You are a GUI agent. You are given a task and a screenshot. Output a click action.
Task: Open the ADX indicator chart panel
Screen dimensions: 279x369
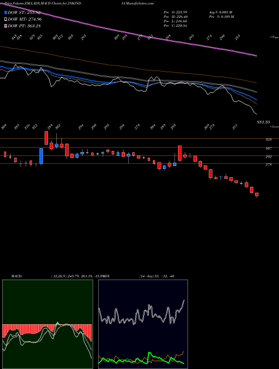click(143, 324)
